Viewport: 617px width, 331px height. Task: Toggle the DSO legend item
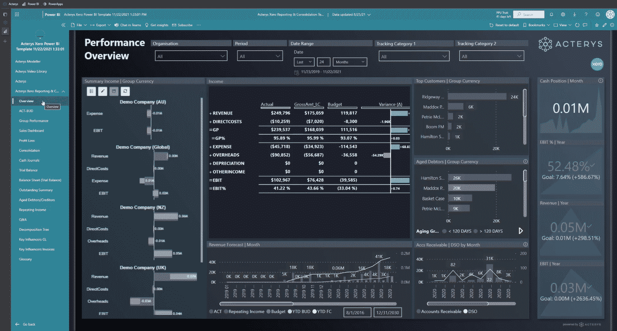coord(470,312)
